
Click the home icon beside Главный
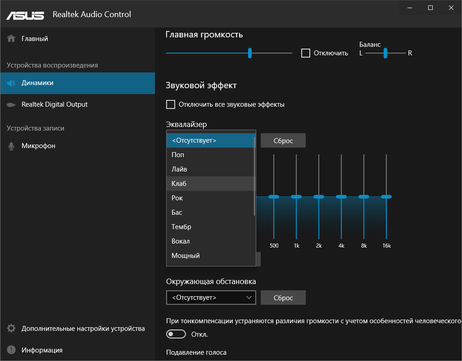pos(12,39)
